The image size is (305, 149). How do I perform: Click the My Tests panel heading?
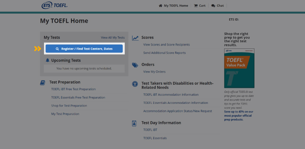pyautogui.click(x=52, y=37)
